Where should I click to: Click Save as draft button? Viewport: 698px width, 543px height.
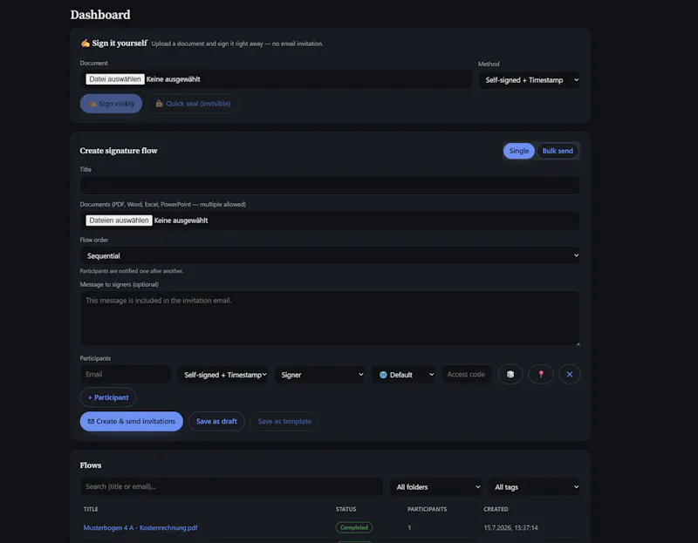(x=216, y=421)
